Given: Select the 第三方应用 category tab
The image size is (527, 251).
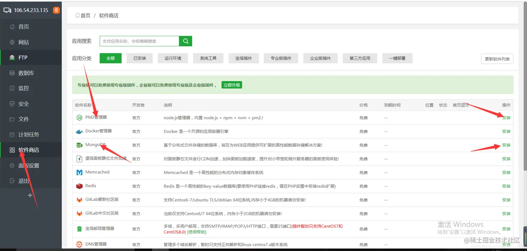Looking at the screenshot, I should (360, 58).
